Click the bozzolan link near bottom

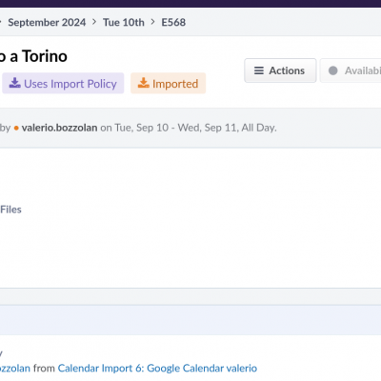tap(15, 369)
